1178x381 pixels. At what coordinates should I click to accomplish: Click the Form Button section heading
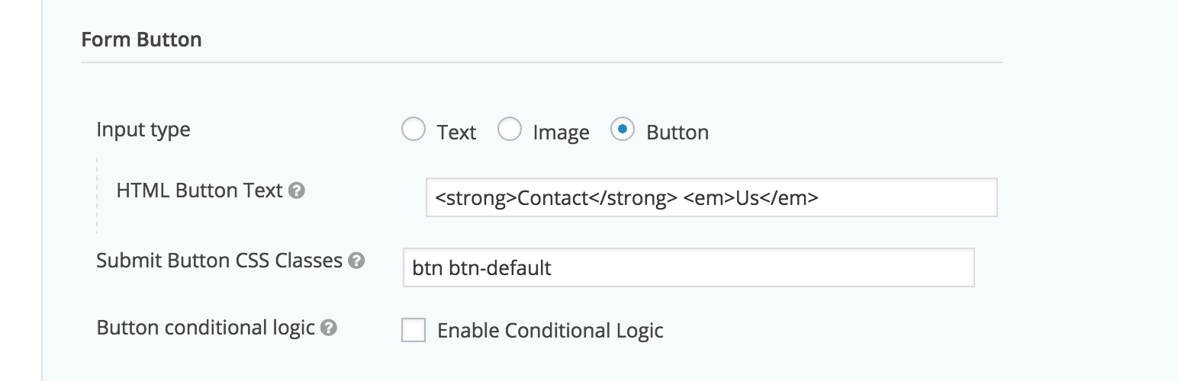coord(141,40)
